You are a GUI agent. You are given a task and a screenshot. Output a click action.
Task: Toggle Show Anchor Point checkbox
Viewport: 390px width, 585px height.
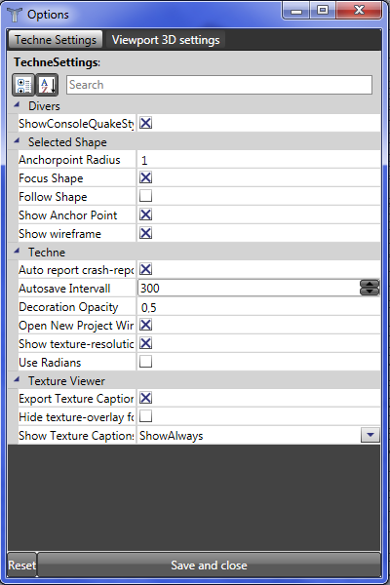[x=145, y=214]
